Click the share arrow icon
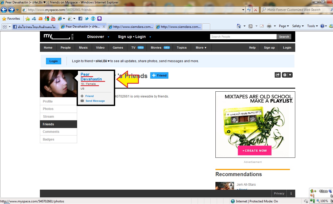Viewport: 333px width, 204px height. click(277, 75)
